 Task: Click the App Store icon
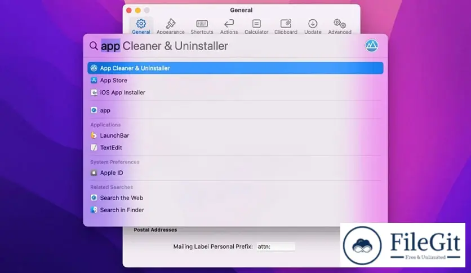pyautogui.click(x=94, y=80)
